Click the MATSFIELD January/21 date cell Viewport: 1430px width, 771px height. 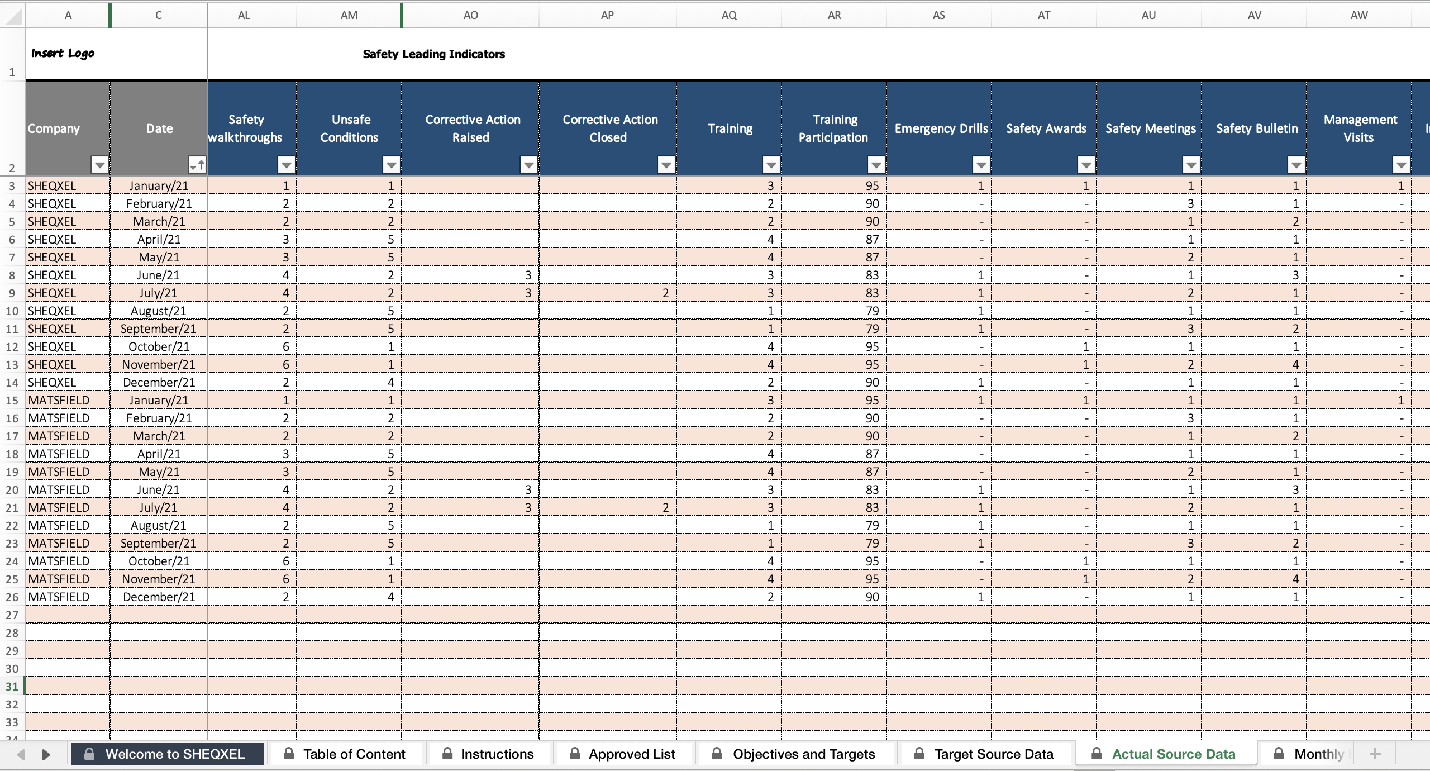coord(159,400)
